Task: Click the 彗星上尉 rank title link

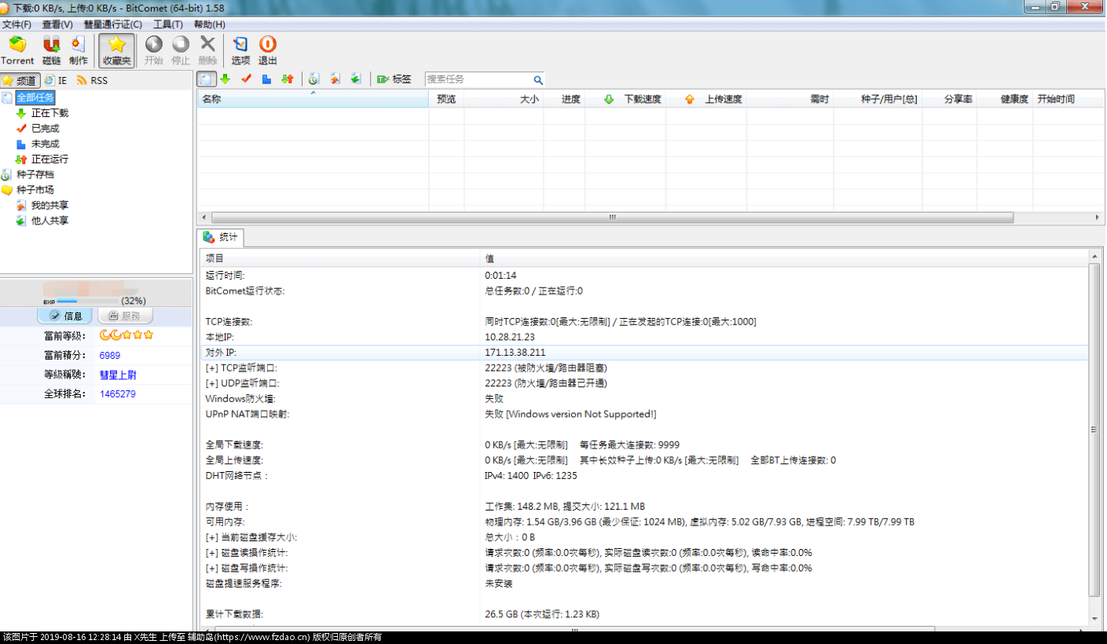Action: point(119,375)
